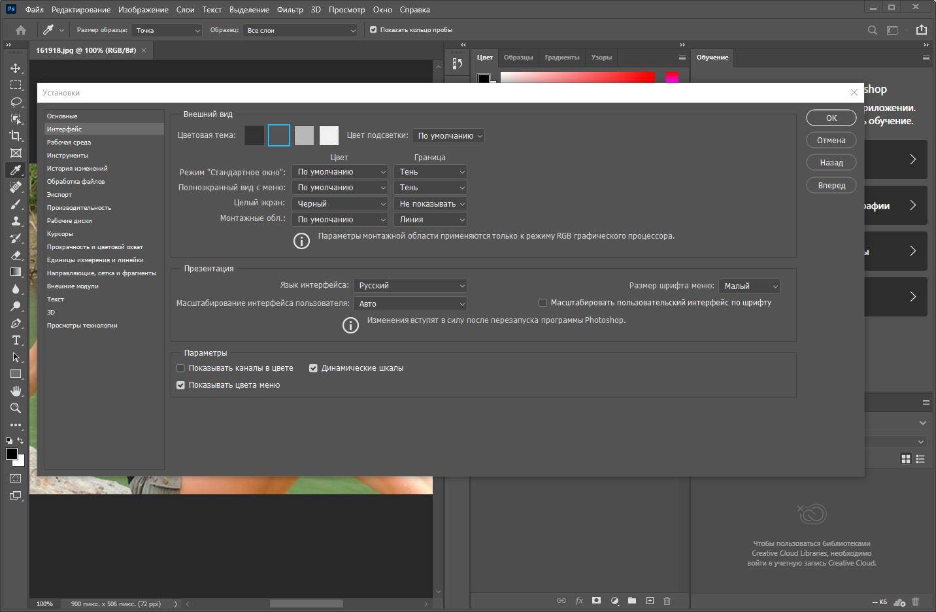Select the Frame tool

click(16, 153)
